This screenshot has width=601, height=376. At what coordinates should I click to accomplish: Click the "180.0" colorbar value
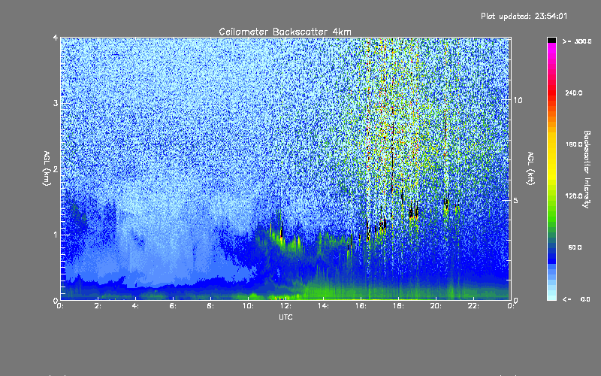tap(574, 144)
